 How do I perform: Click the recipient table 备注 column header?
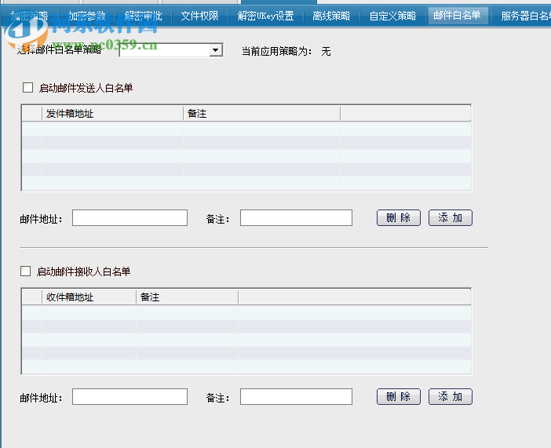coord(187,297)
